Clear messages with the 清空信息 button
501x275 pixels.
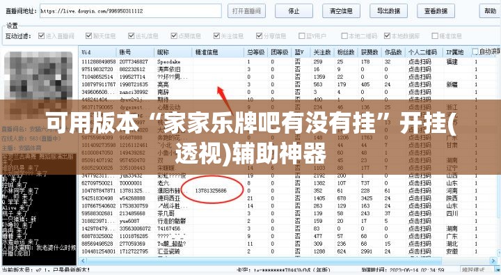tap(341, 11)
